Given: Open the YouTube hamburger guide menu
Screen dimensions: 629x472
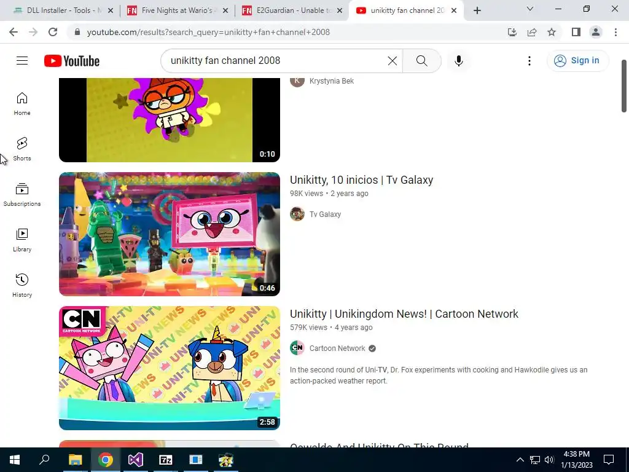Looking at the screenshot, I should (x=22, y=61).
